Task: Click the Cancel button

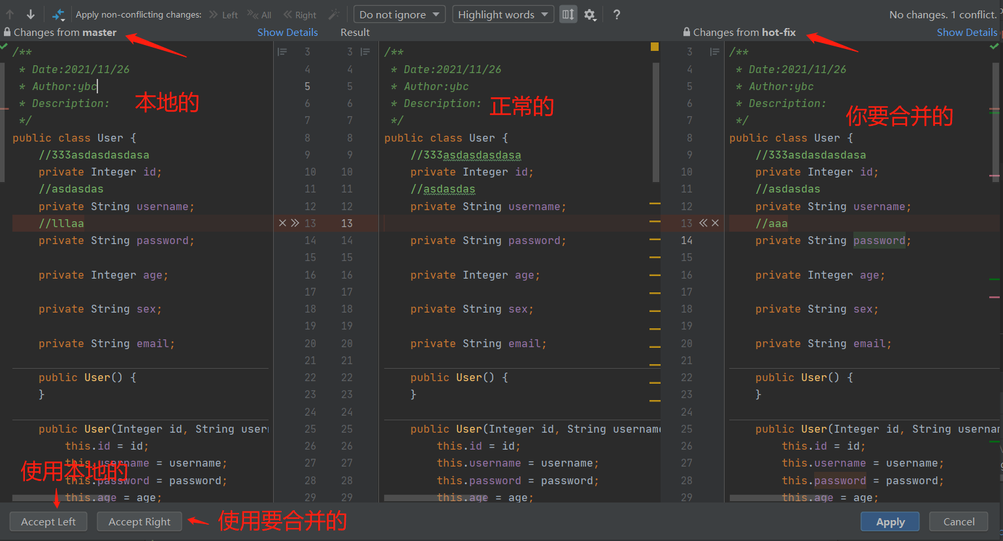Action: click(959, 521)
